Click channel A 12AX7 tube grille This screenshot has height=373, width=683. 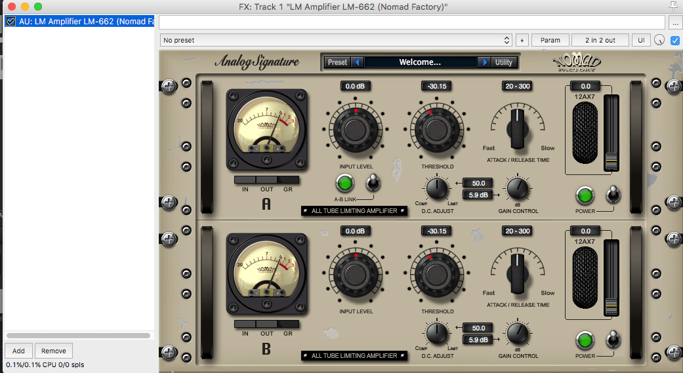click(x=585, y=133)
